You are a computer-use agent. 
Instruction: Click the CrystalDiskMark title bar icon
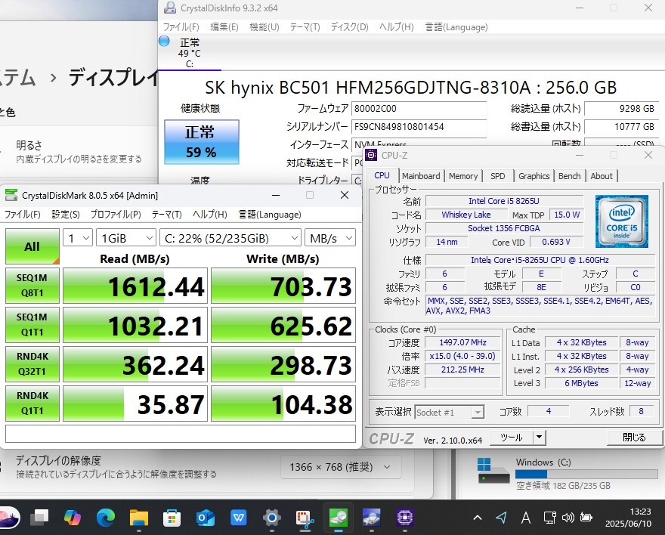coord(11,195)
